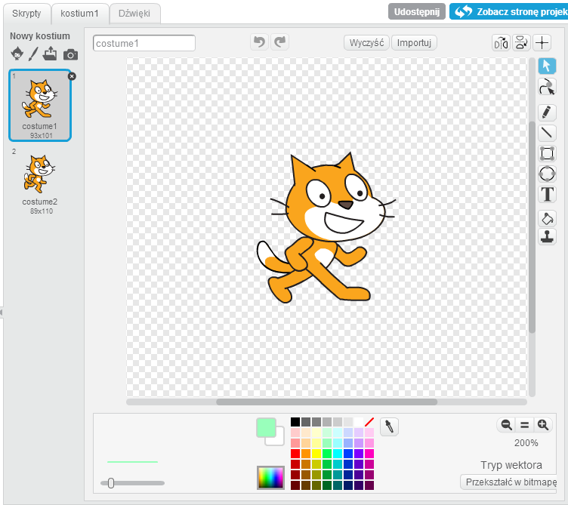Click the horizontal canvas scrollbar
The image size is (568, 505).
pyautogui.click(x=326, y=402)
